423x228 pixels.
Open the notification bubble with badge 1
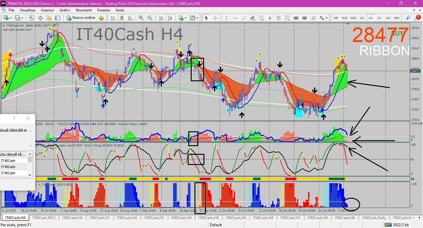coord(417,18)
